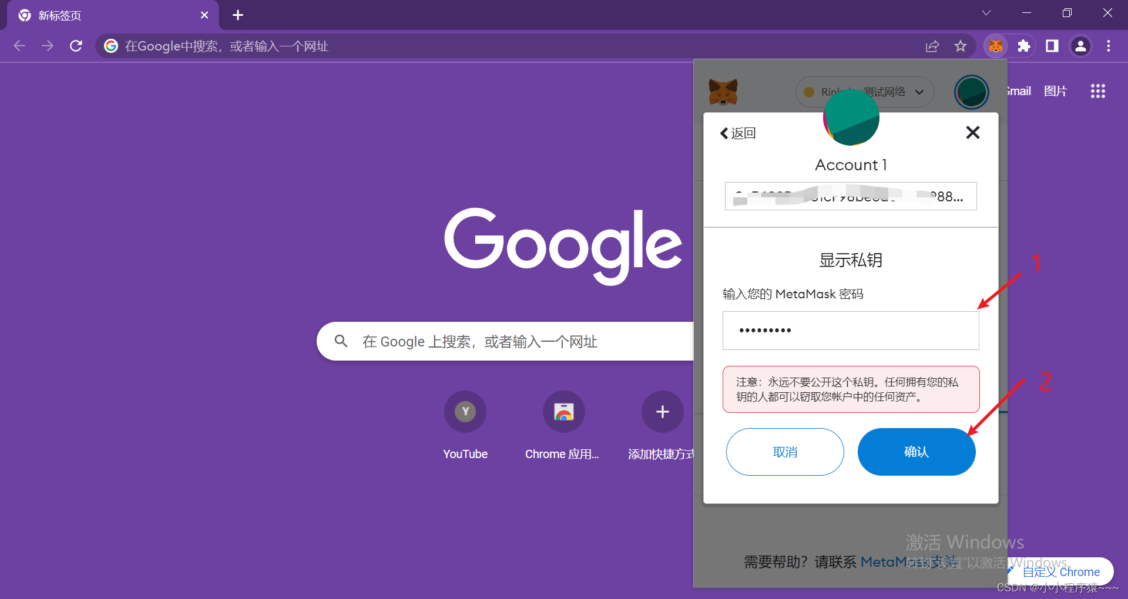Viewport: 1128px width, 599px height.
Task: Open the 图片 images link
Action: pyautogui.click(x=1056, y=91)
